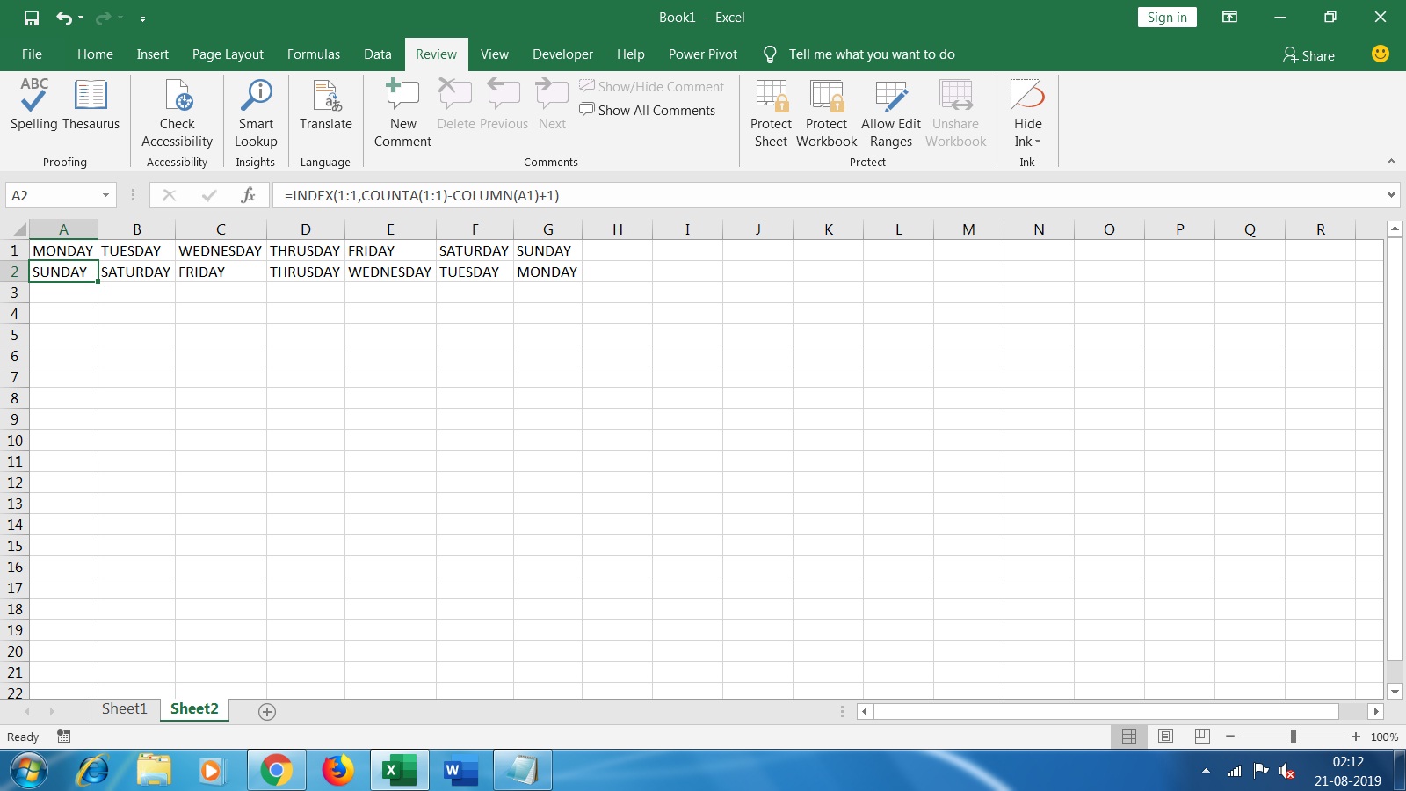Open Ribbon Display Options icon
The image size is (1406, 791).
(1229, 18)
